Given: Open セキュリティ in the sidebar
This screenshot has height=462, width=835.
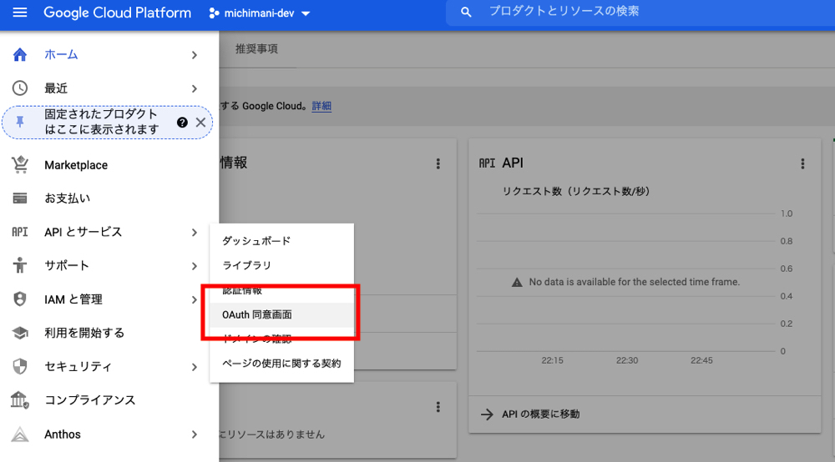Looking at the screenshot, I should pos(78,366).
